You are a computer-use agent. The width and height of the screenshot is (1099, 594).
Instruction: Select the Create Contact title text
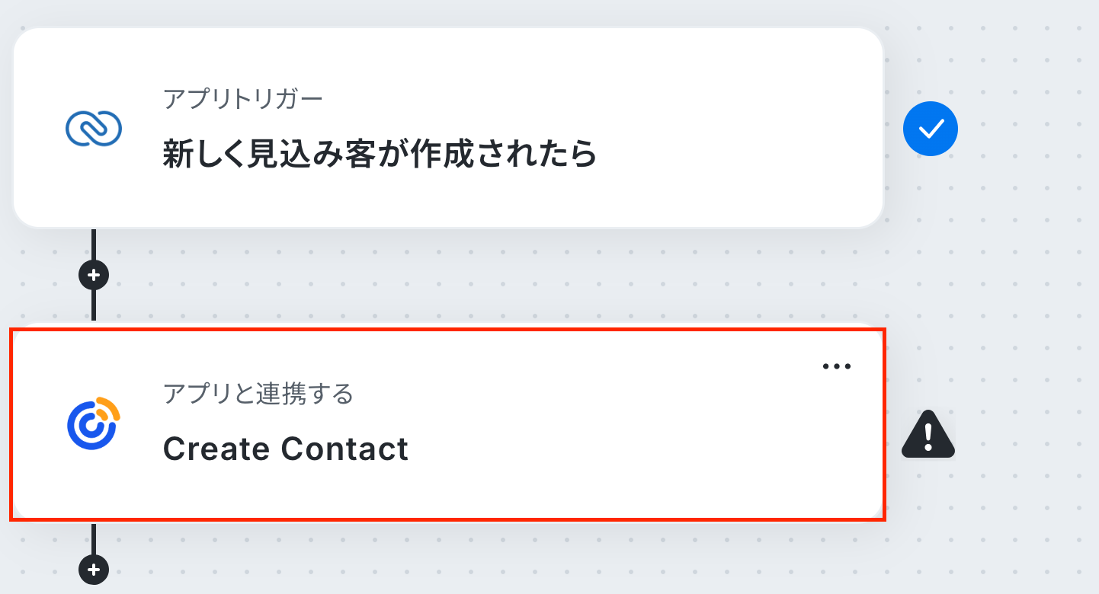(x=286, y=449)
